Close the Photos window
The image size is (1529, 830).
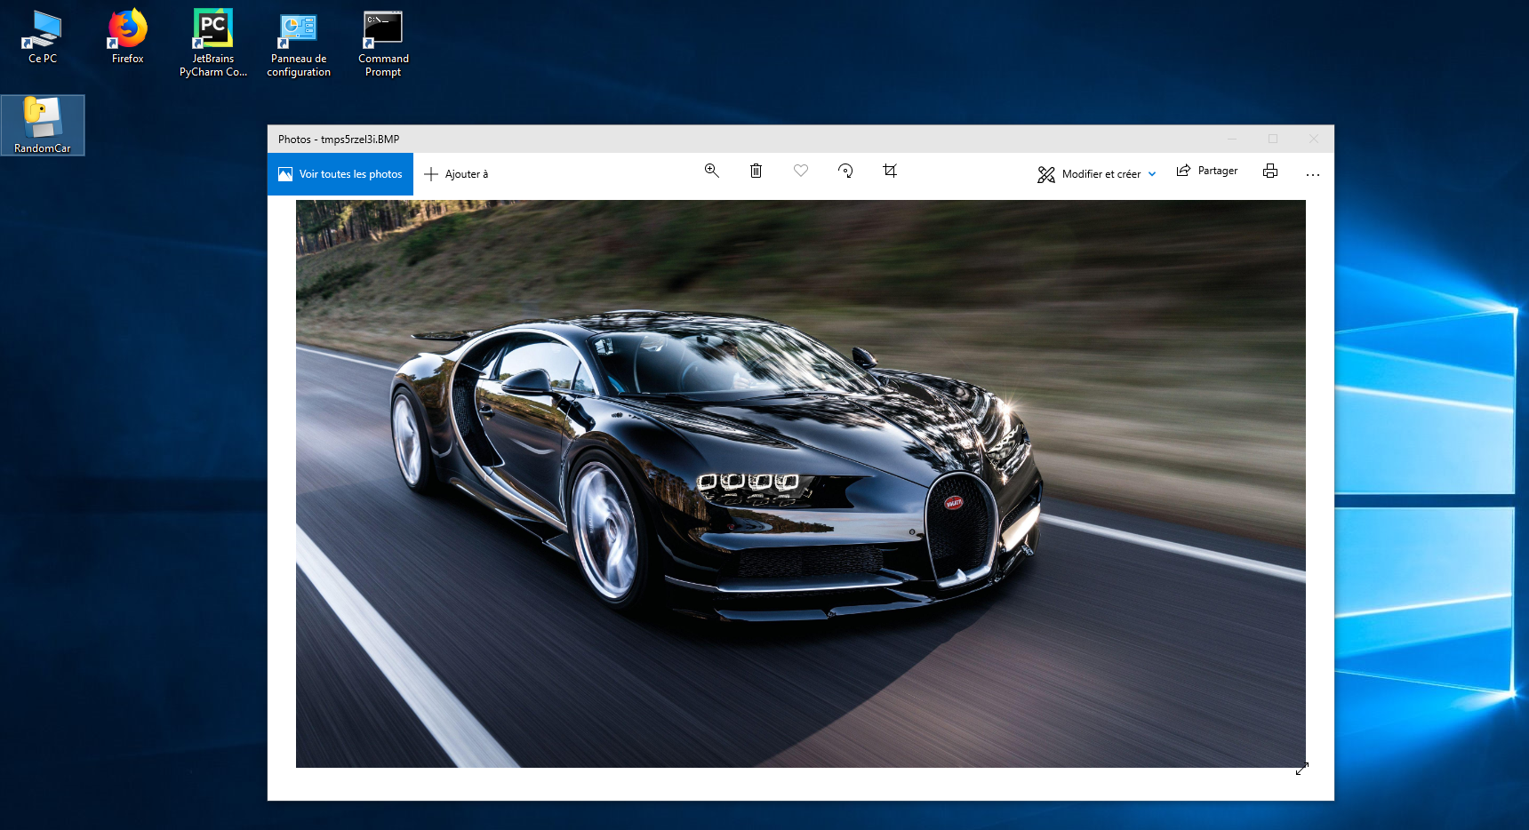point(1314,139)
